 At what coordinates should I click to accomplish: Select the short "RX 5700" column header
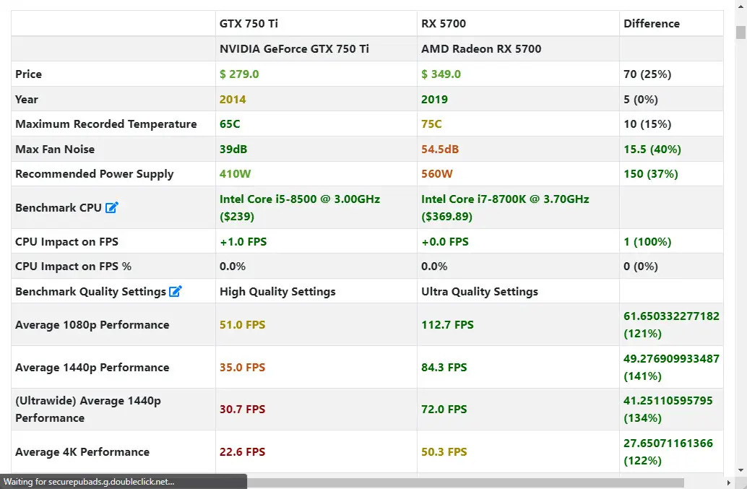444,23
